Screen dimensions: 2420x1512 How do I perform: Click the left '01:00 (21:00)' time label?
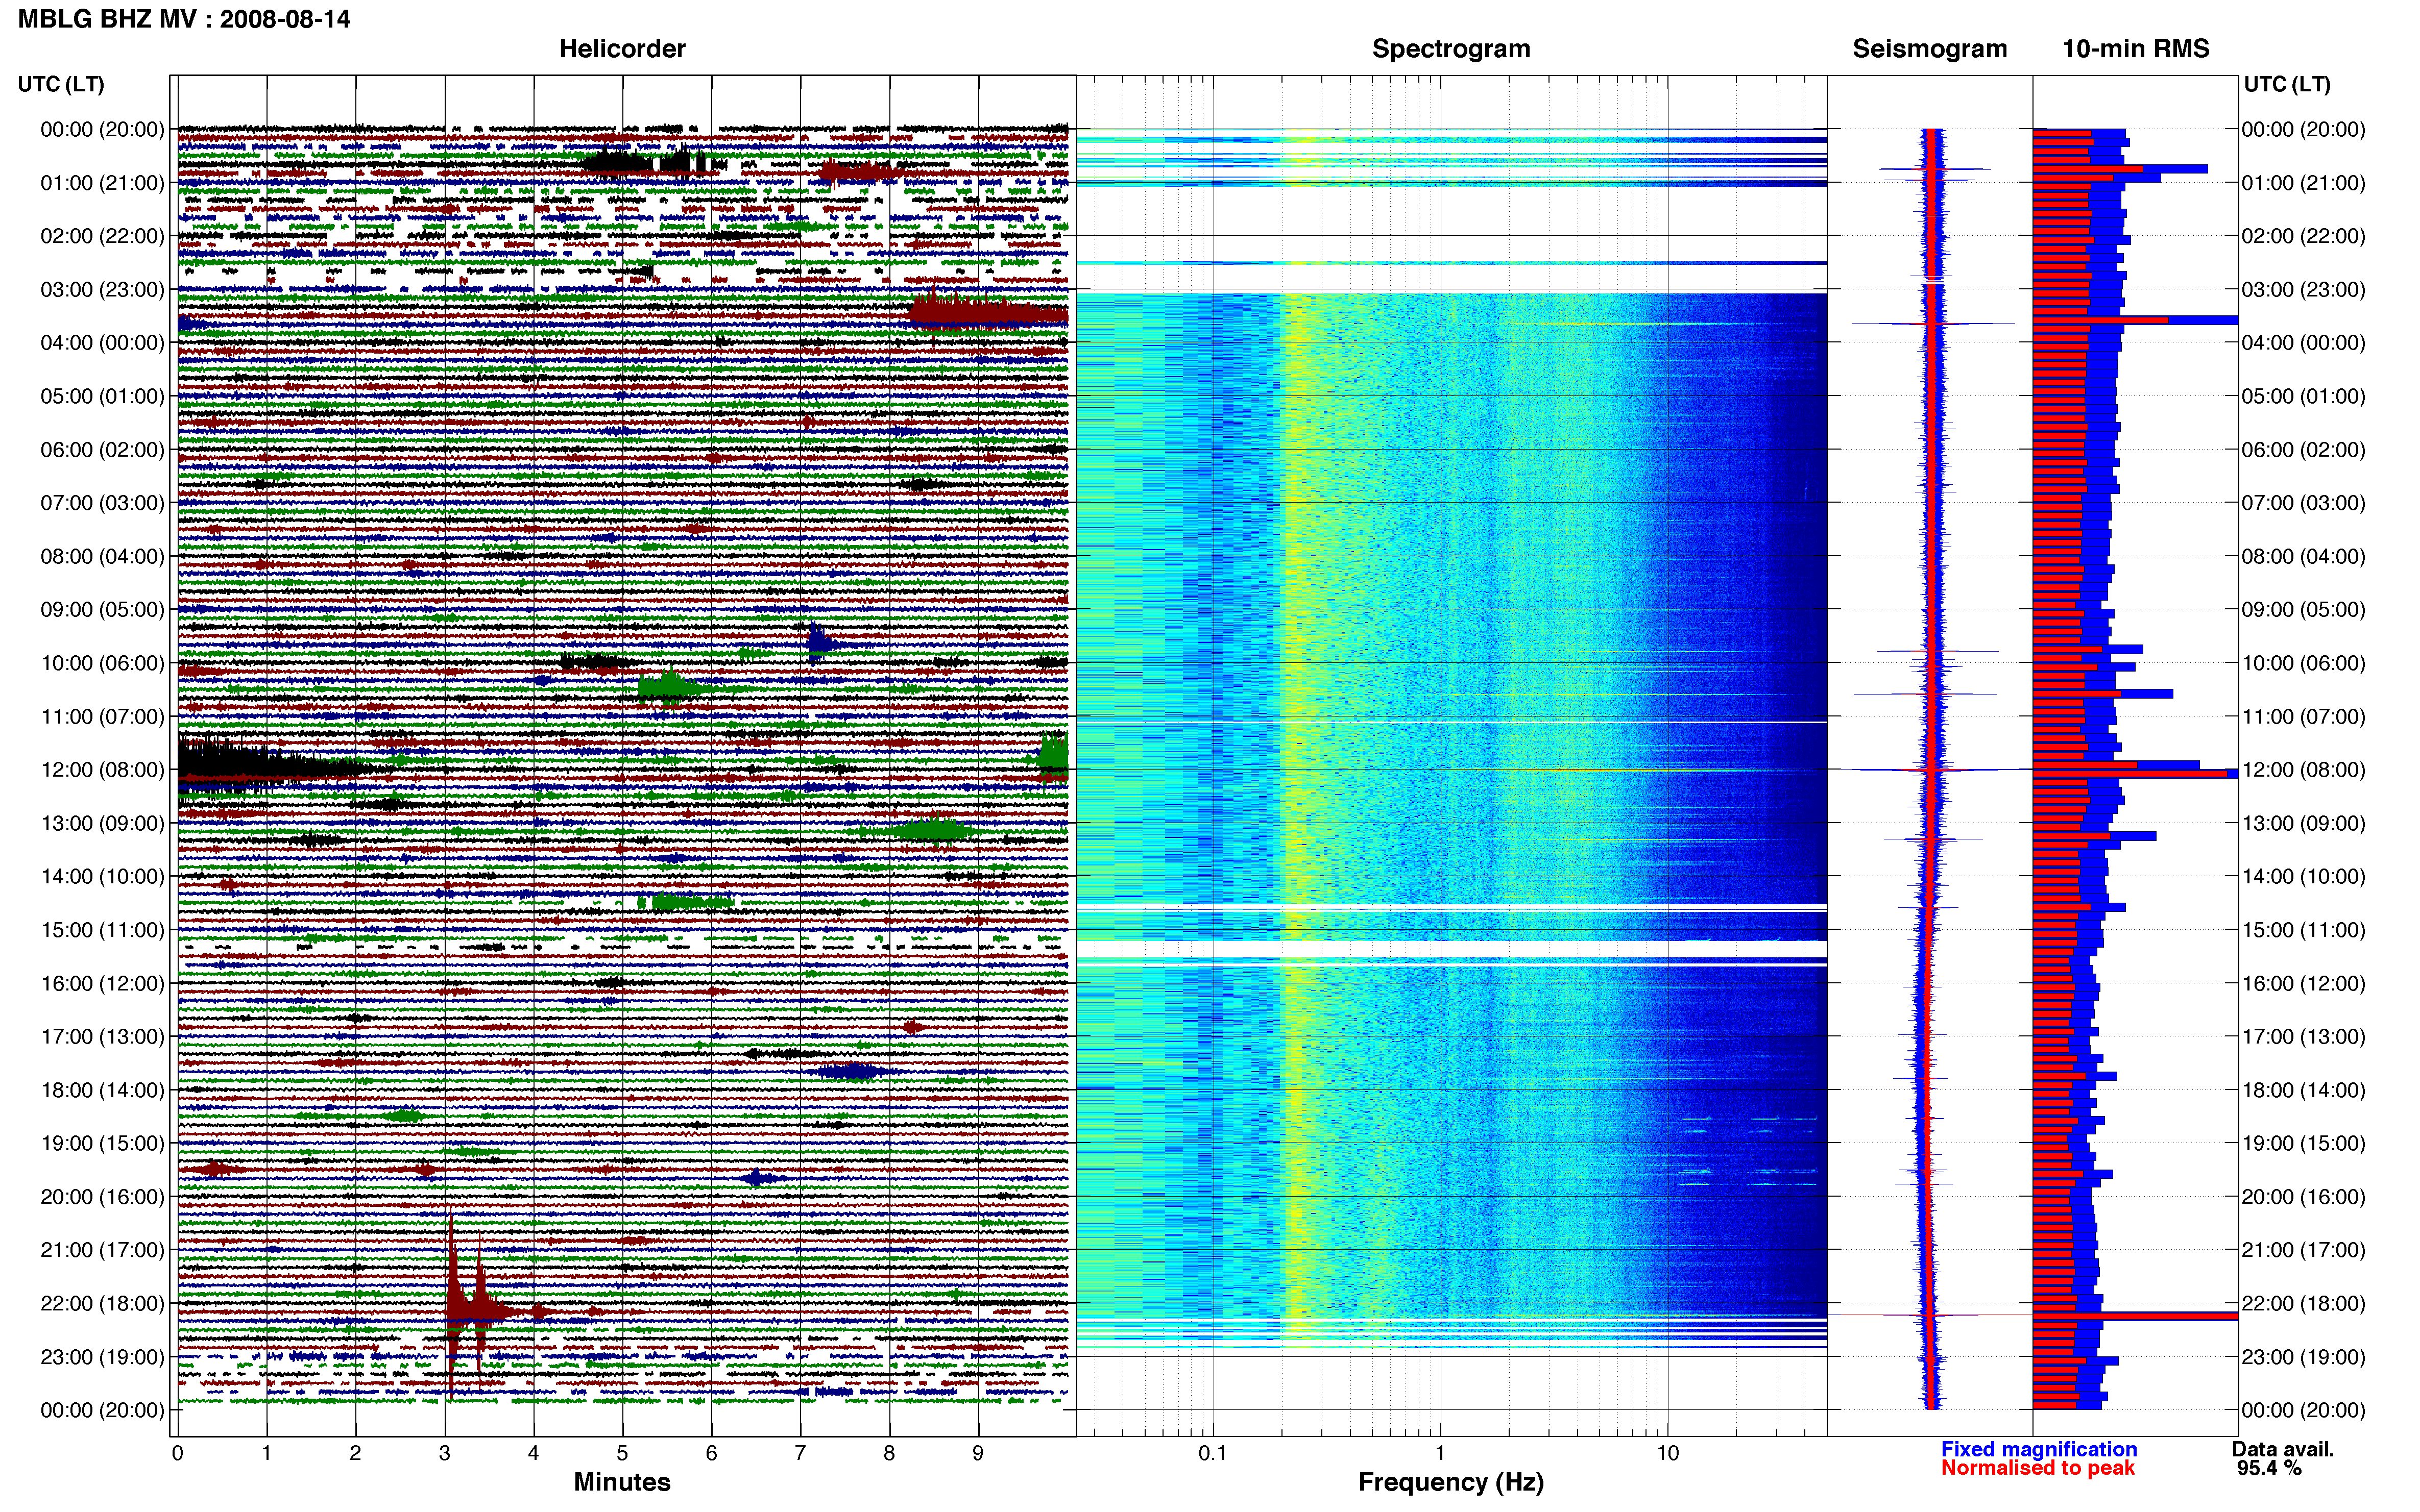tap(102, 183)
